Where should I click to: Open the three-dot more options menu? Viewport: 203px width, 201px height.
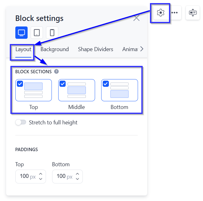coord(174,13)
